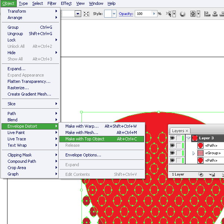Image resolution: width=224 pixels, height=224 pixels.
Task: Open the Style dropdown arrow
Action: (x=114, y=14)
